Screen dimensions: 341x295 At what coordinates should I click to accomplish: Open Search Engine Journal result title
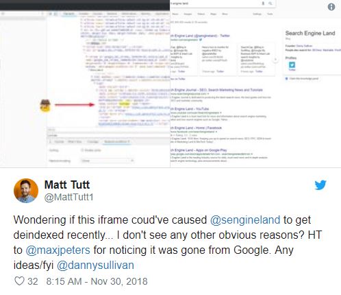[217, 90]
